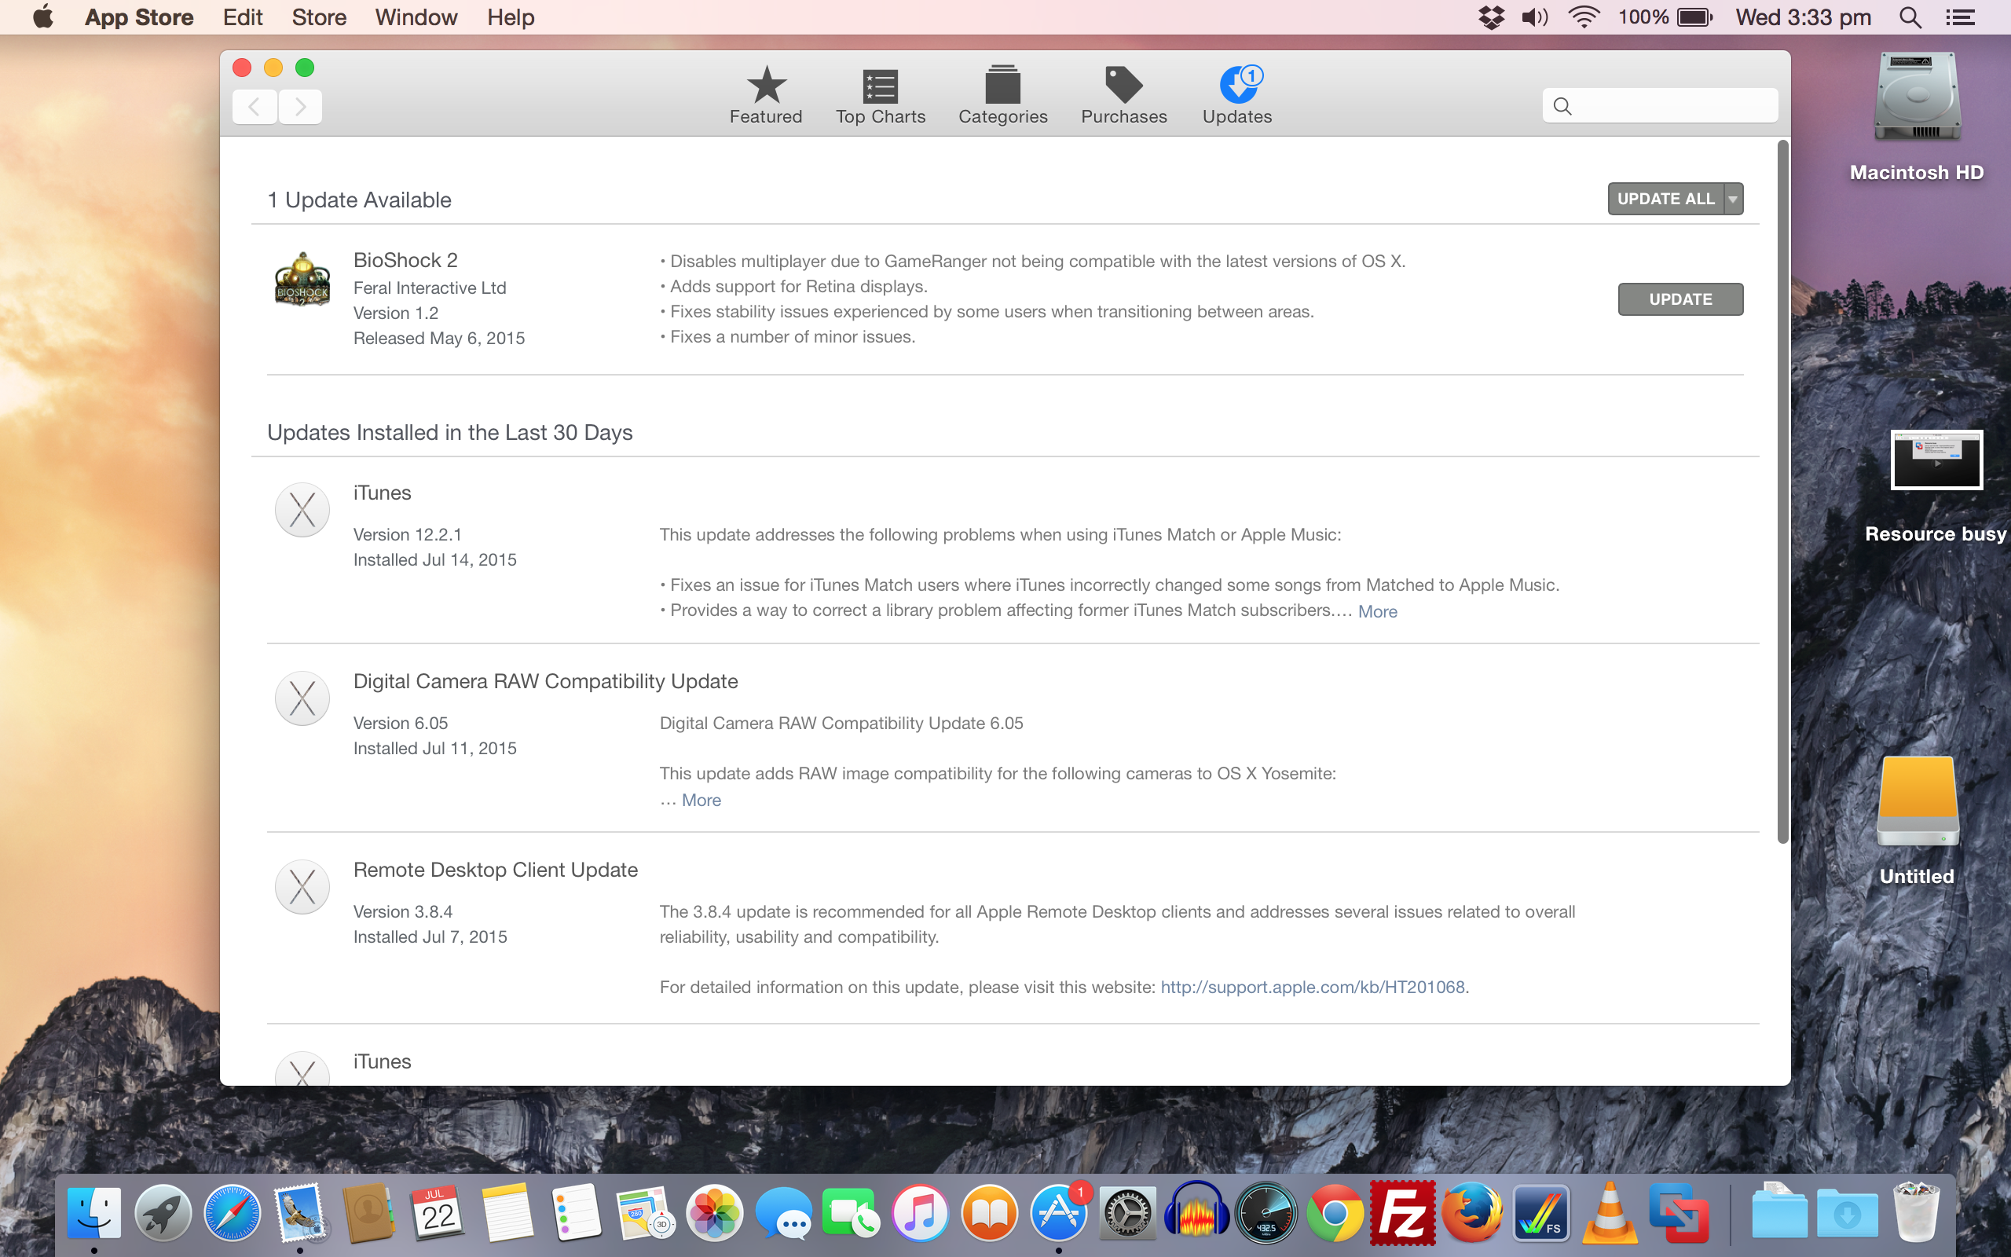Viewport: 2011px width, 1257px height.
Task: Open the Edit menu
Action: click(x=243, y=16)
